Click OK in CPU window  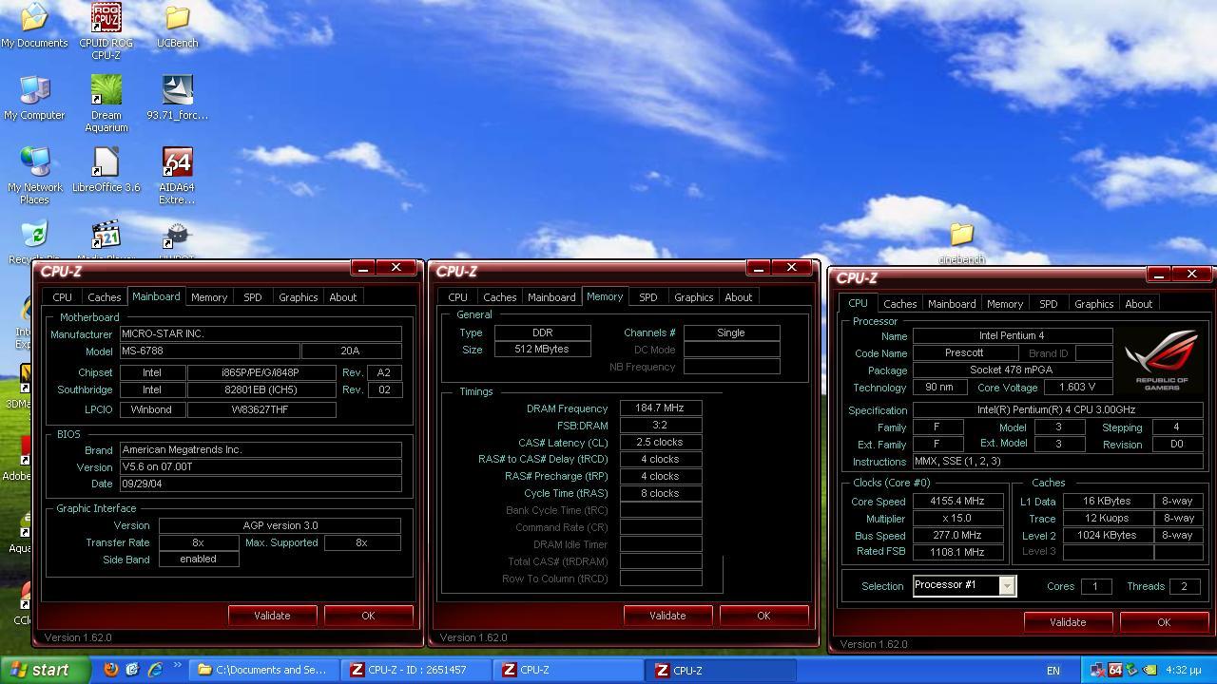tap(1164, 622)
